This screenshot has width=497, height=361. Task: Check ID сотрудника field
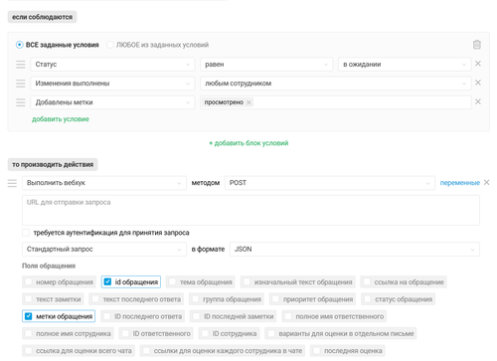coord(205,333)
